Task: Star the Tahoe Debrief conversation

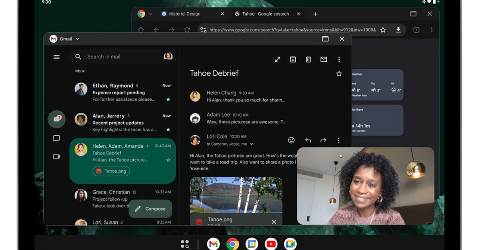Action: (339, 74)
